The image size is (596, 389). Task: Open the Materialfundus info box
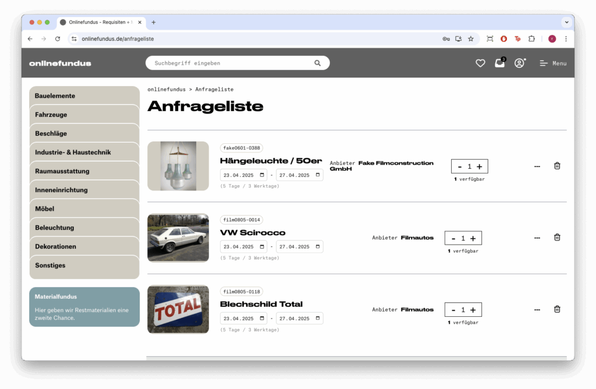(x=84, y=307)
